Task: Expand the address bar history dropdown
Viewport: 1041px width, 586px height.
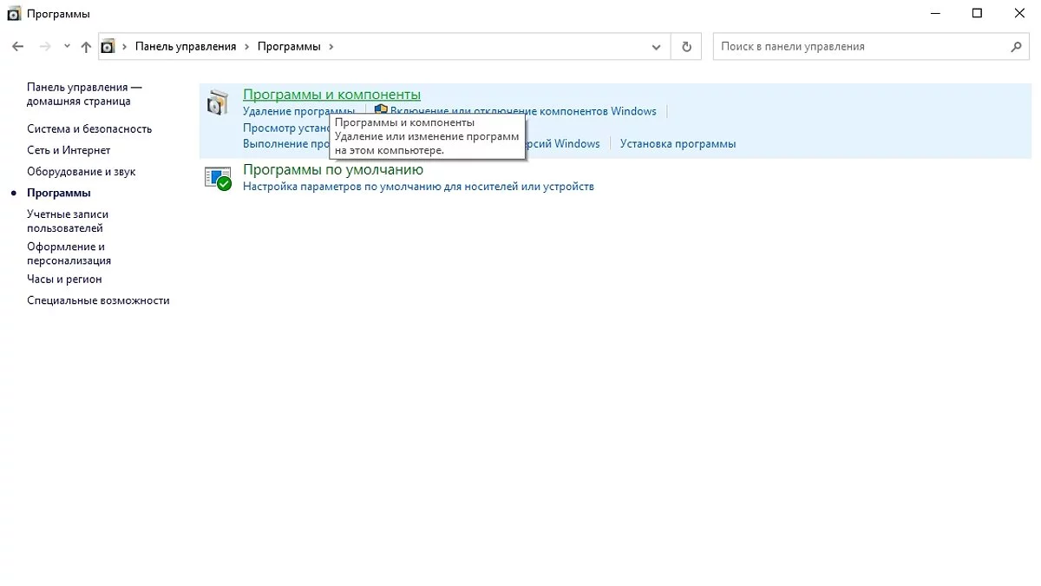Action: [x=657, y=47]
